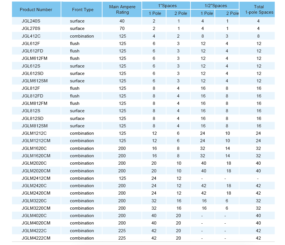
Task: Click 'flush' front type in JGL612F row
Action: tap(75, 44)
